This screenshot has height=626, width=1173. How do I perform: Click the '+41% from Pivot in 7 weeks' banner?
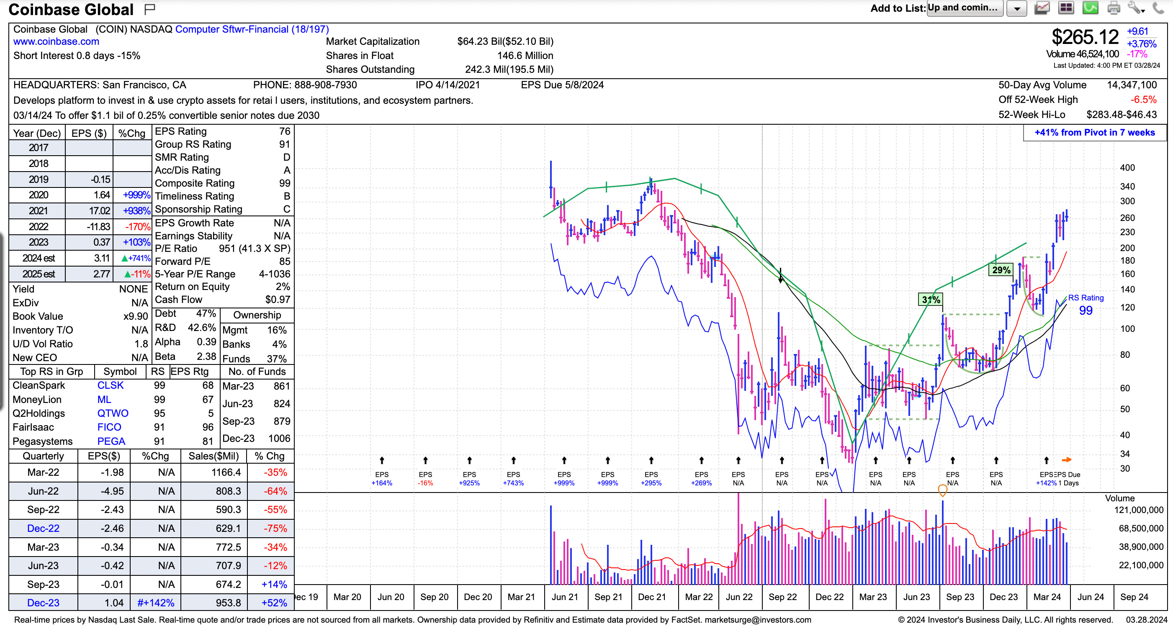(1095, 133)
